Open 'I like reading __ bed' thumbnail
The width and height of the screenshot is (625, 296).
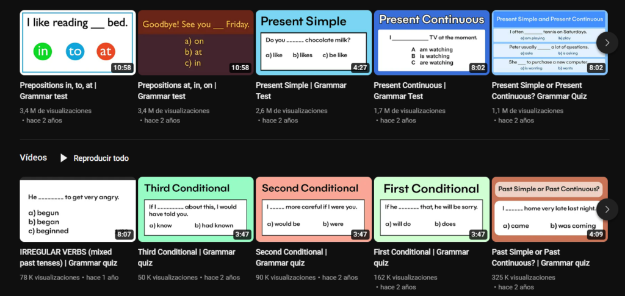78,43
